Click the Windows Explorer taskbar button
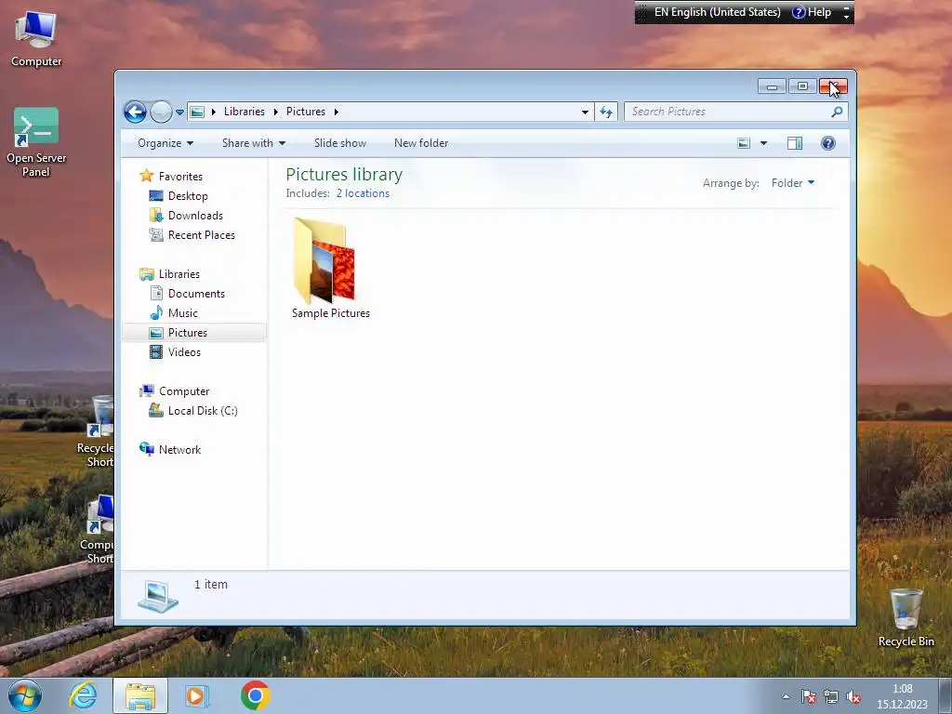The width and height of the screenshot is (952, 714). coord(139,695)
